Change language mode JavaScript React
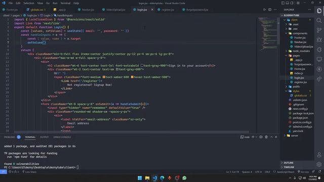 (x=285, y=172)
